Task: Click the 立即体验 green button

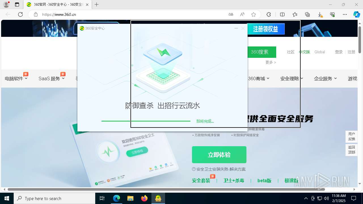Action: tap(219, 155)
